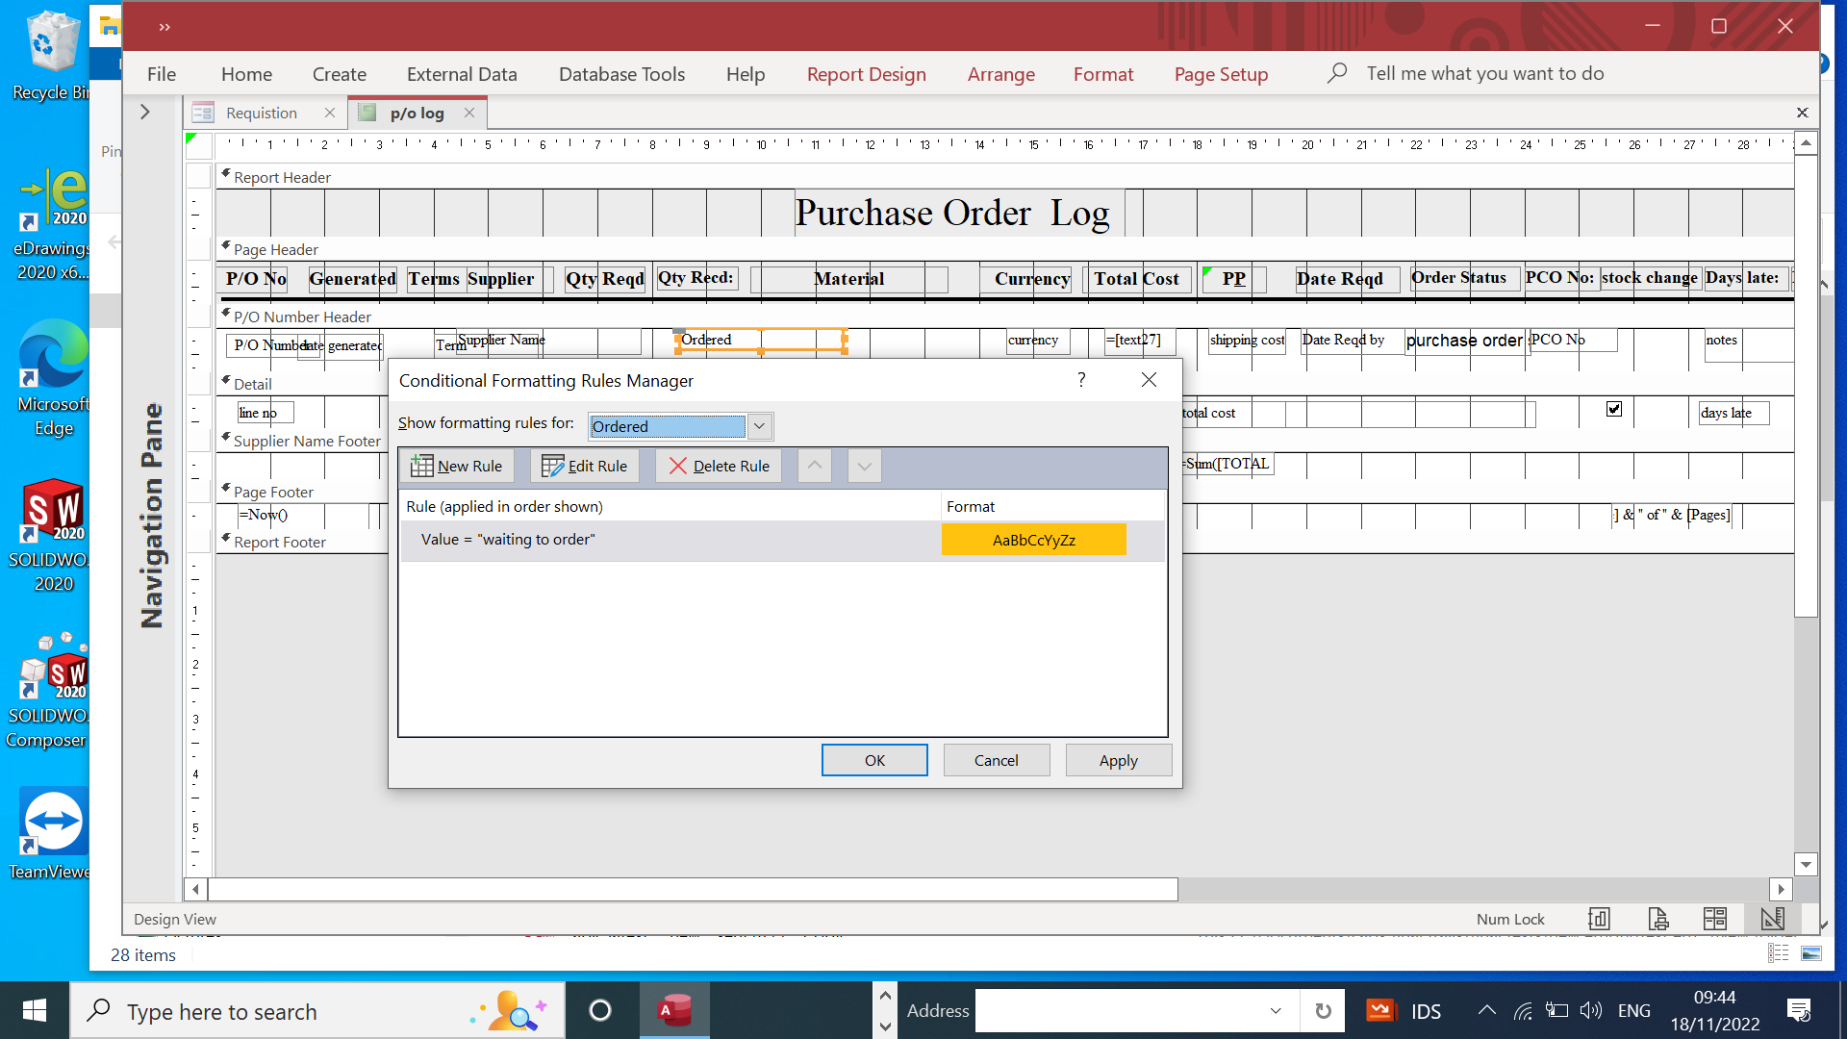Image resolution: width=1847 pixels, height=1039 pixels.
Task: Expand the Navigation Pane shutter arrow
Action: click(x=145, y=112)
